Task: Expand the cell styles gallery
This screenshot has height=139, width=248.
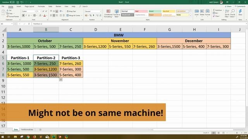Action: click(190, 16)
